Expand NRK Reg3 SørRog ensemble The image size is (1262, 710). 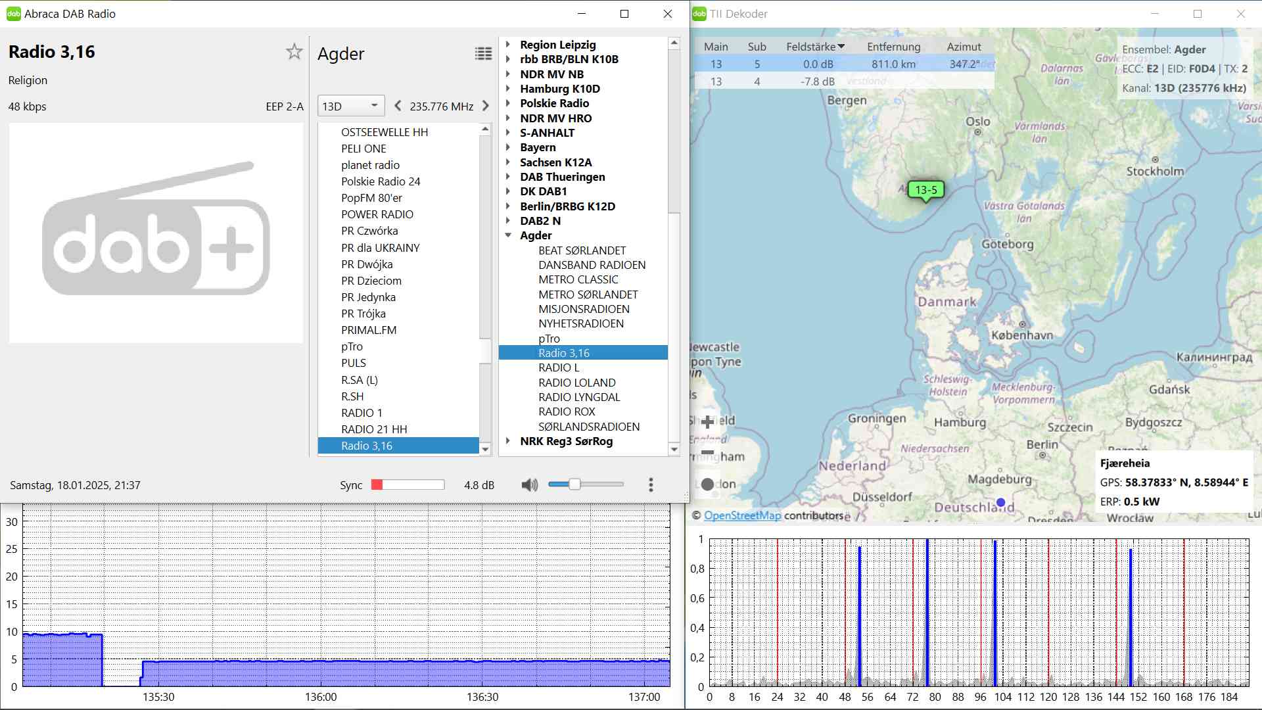(x=508, y=441)
